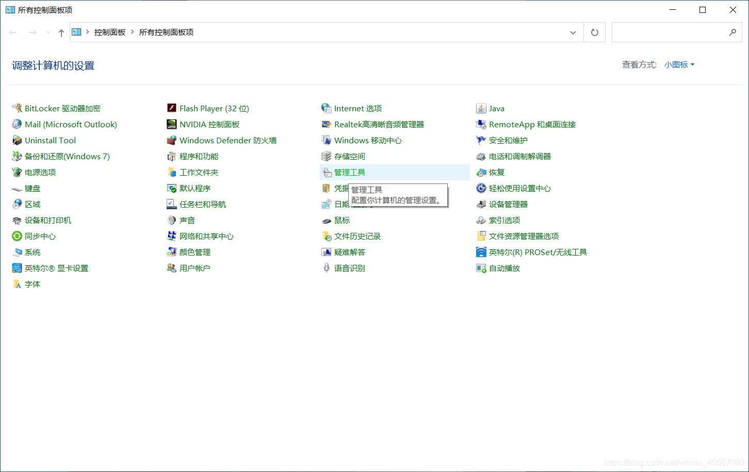Expand the chevron after 控制面板 in address bar
The height and width of the screenshot is (472, 749).
[133, 32]
